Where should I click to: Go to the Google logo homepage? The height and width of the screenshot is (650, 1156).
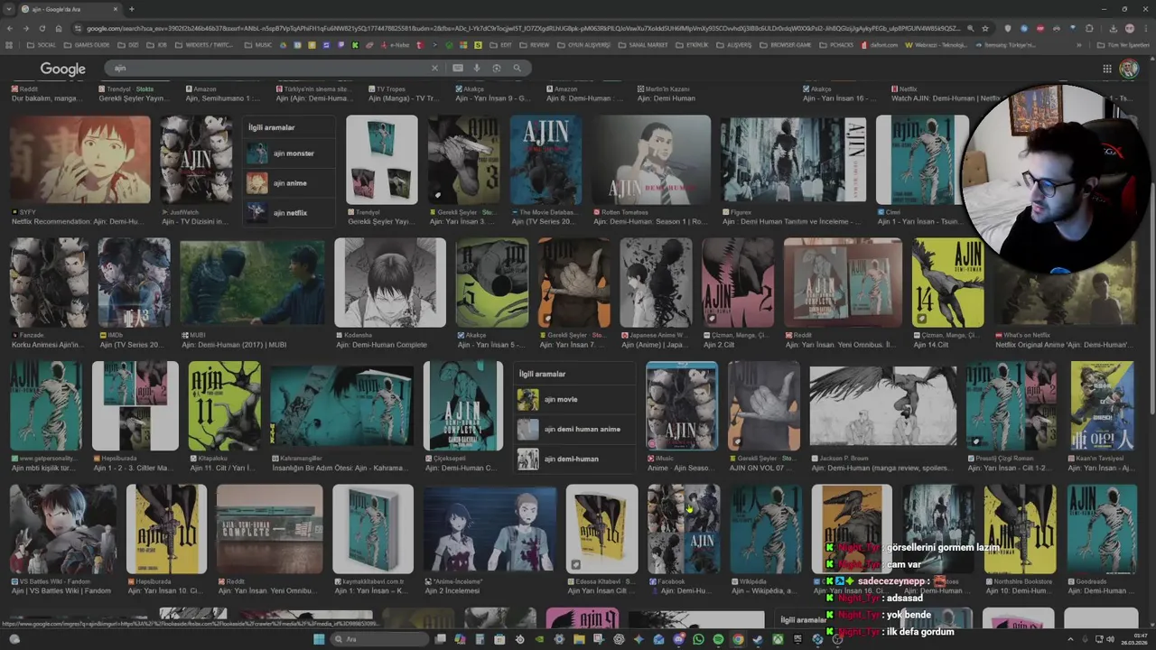tap(62, 69)
